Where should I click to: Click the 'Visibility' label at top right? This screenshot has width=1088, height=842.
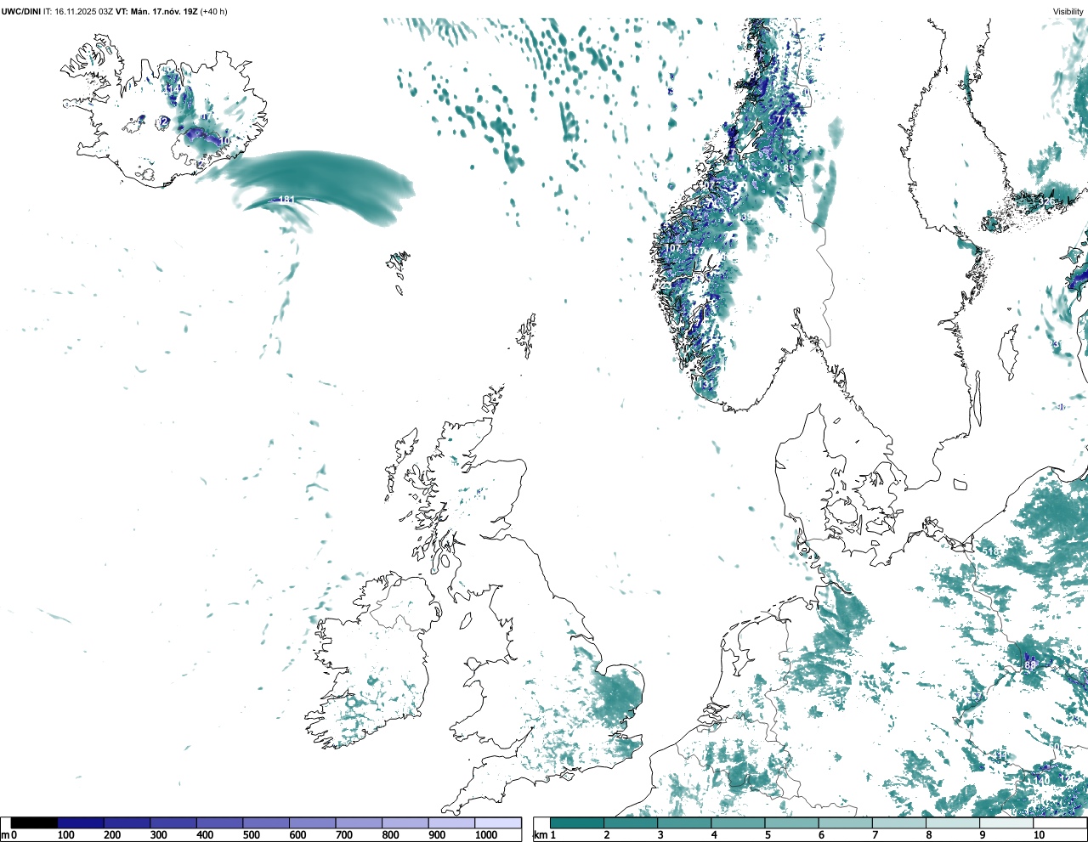[1068, 11]
